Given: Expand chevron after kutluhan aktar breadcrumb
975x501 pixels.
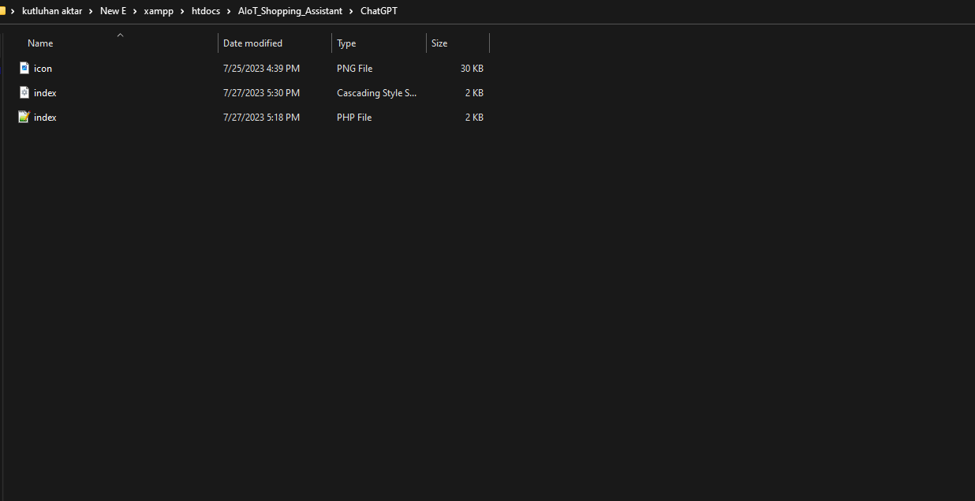Looking at the screenshot, I should (x=92, y=11).
